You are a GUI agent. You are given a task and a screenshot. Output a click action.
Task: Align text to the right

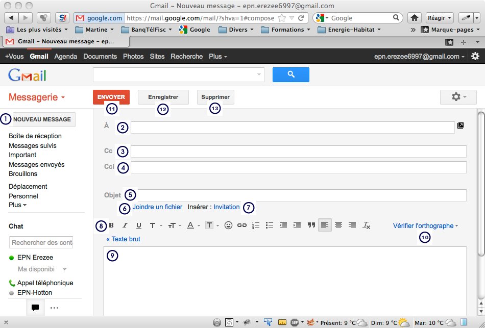pyautogui.click(x=352, y=225)
